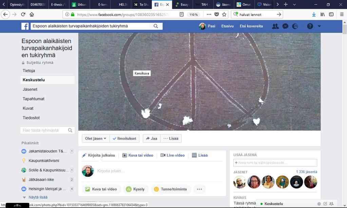Viewport: 347px width, 208px height.
Task: Toggle reader view icon in address bar
Action: (x=181, y=14)
